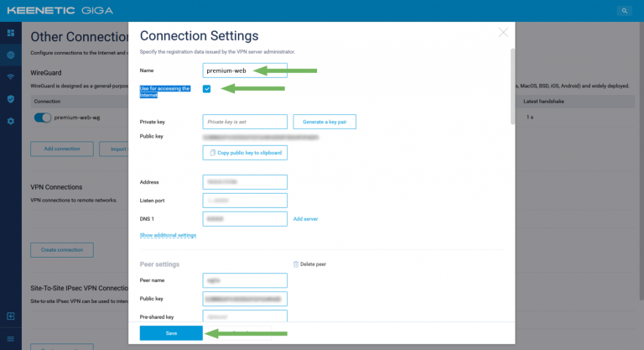
Task: Copy public key to clipboard
Action: point(245,153)
